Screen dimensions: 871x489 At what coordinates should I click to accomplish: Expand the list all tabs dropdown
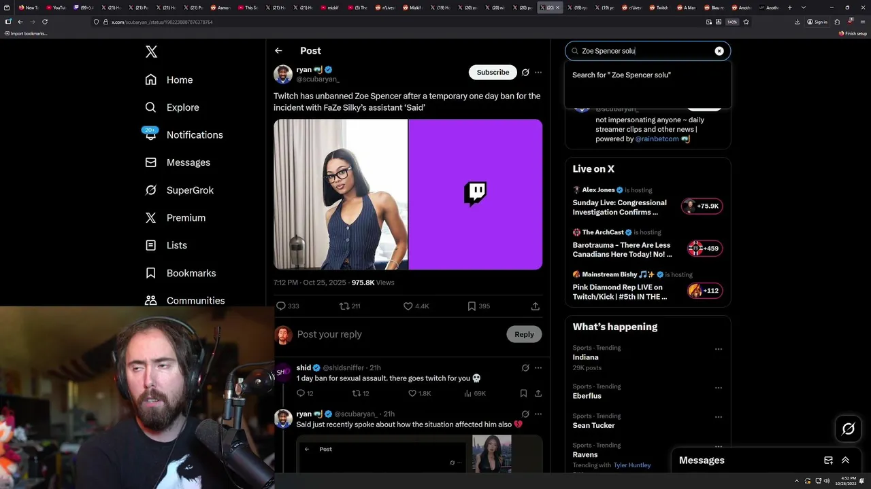tap(804, 7)
